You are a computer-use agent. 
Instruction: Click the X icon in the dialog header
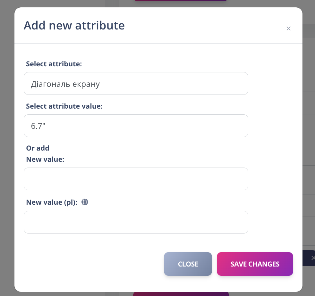(x=288, y=29)
